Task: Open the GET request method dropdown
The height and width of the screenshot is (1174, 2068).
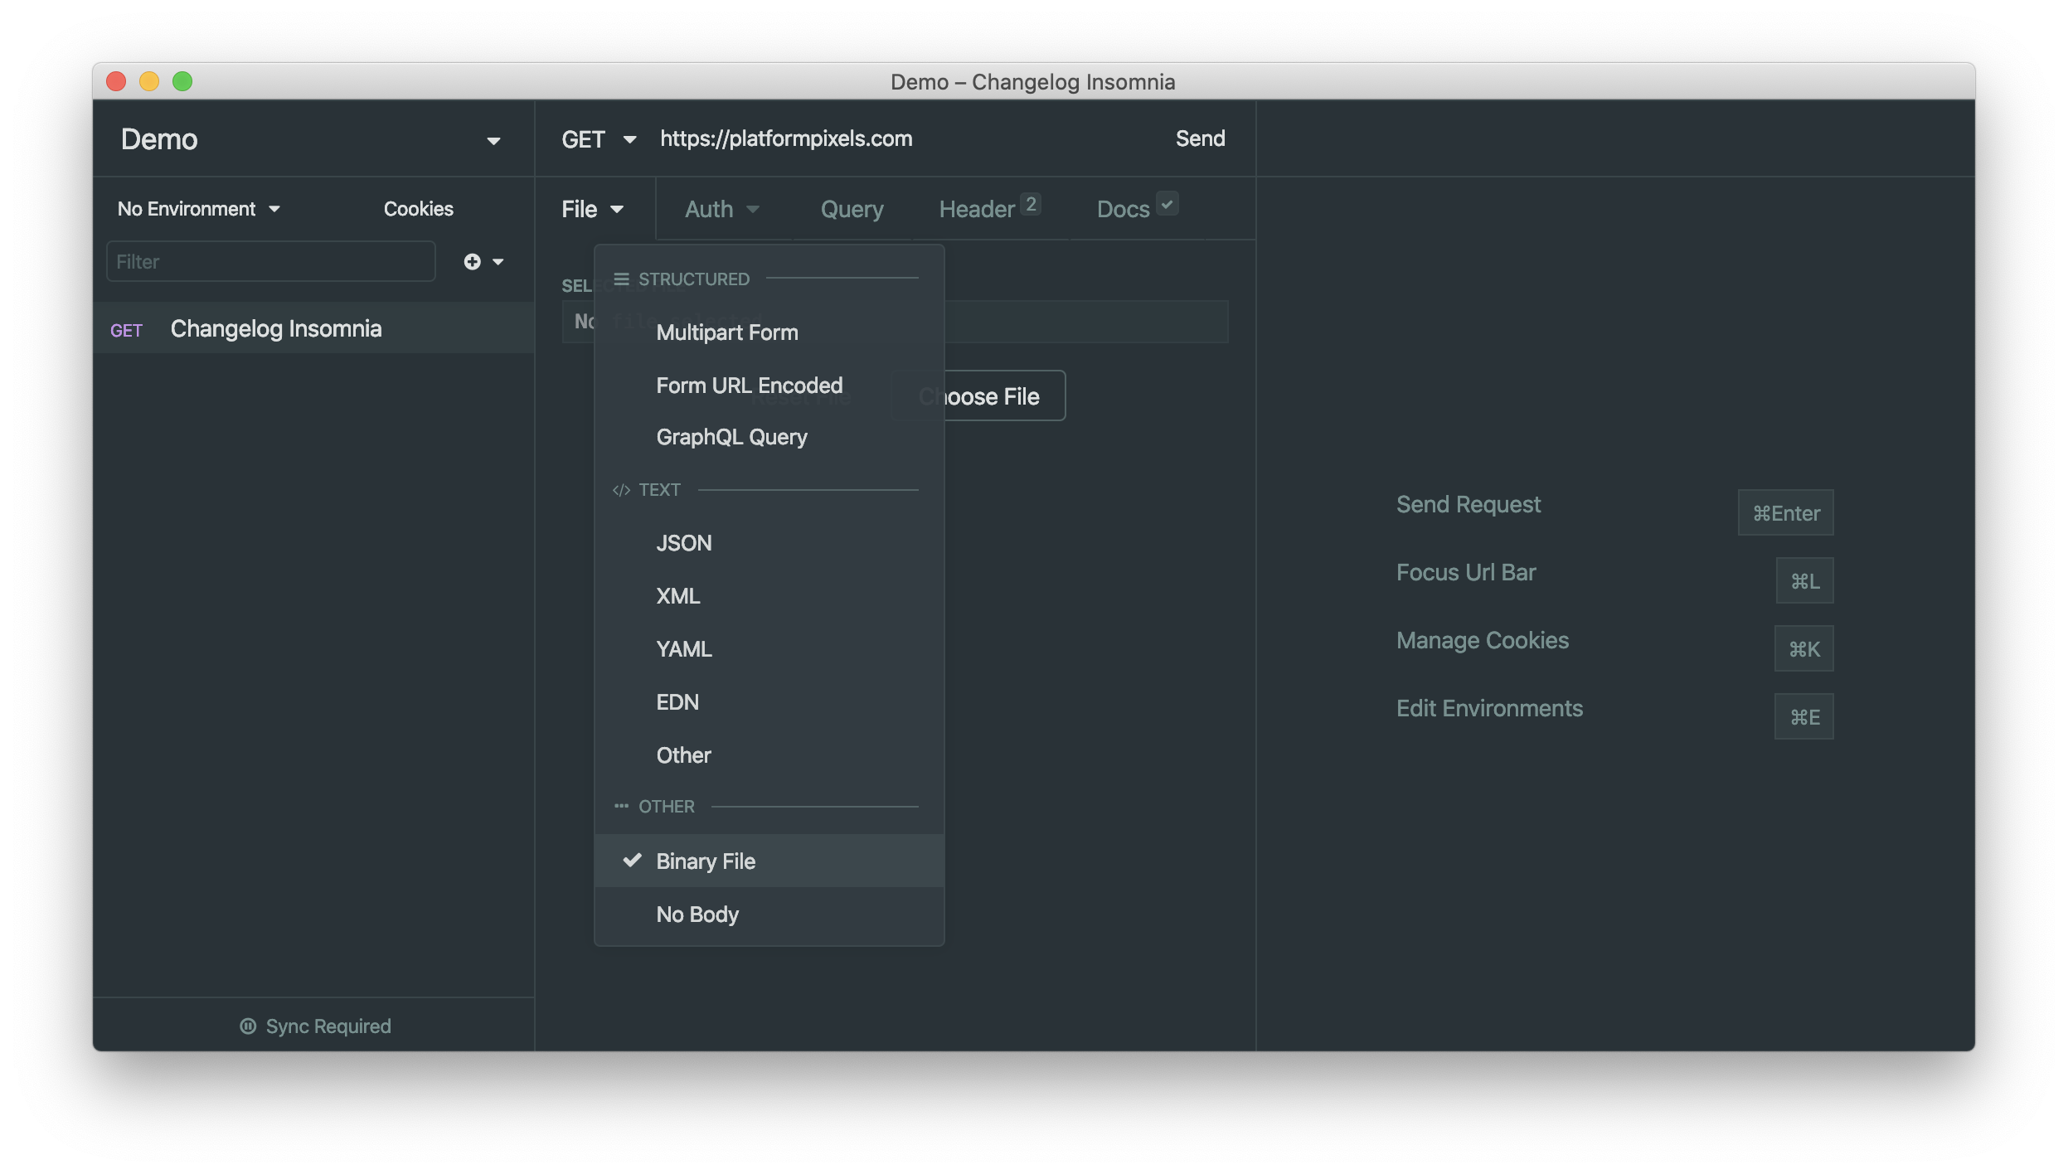Action: pyautogui.click(x=599, y=139)
